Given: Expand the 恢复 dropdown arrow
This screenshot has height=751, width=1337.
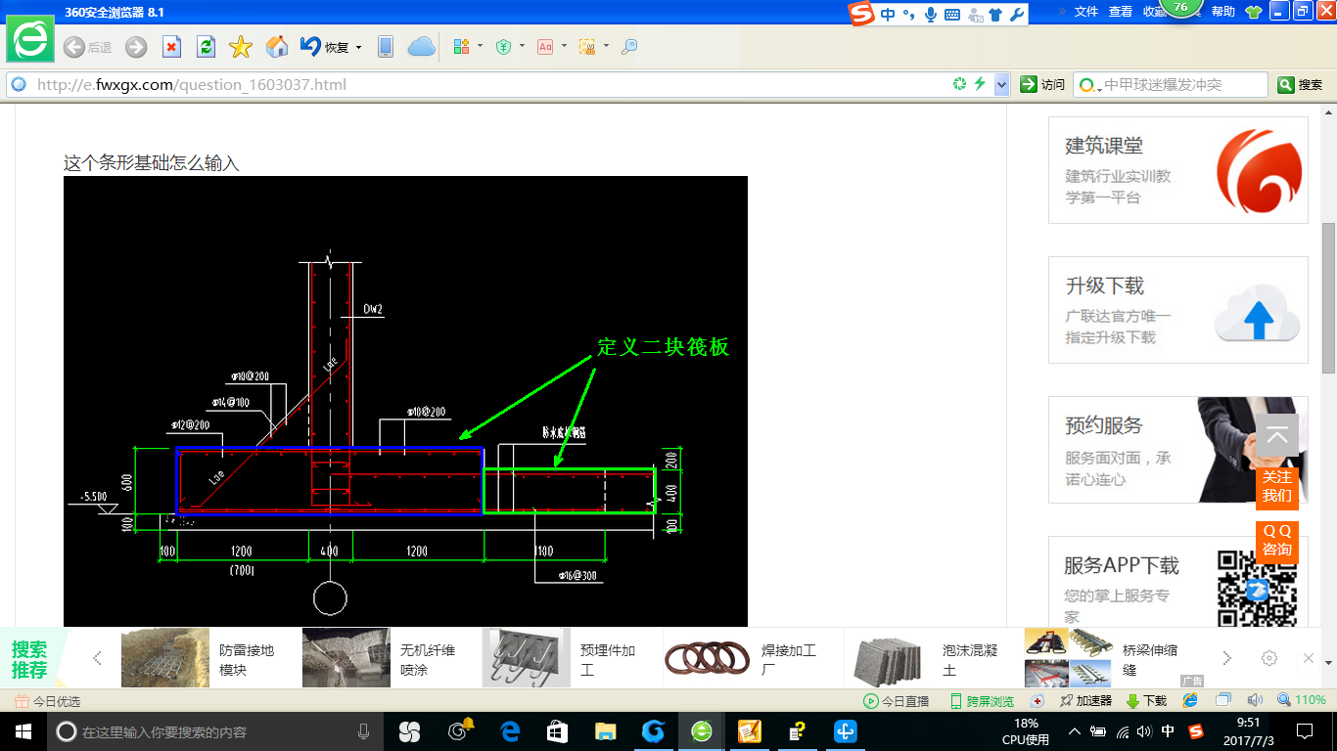Looking at the screenshot, I should pyautogui.click(x=358, y=47).
